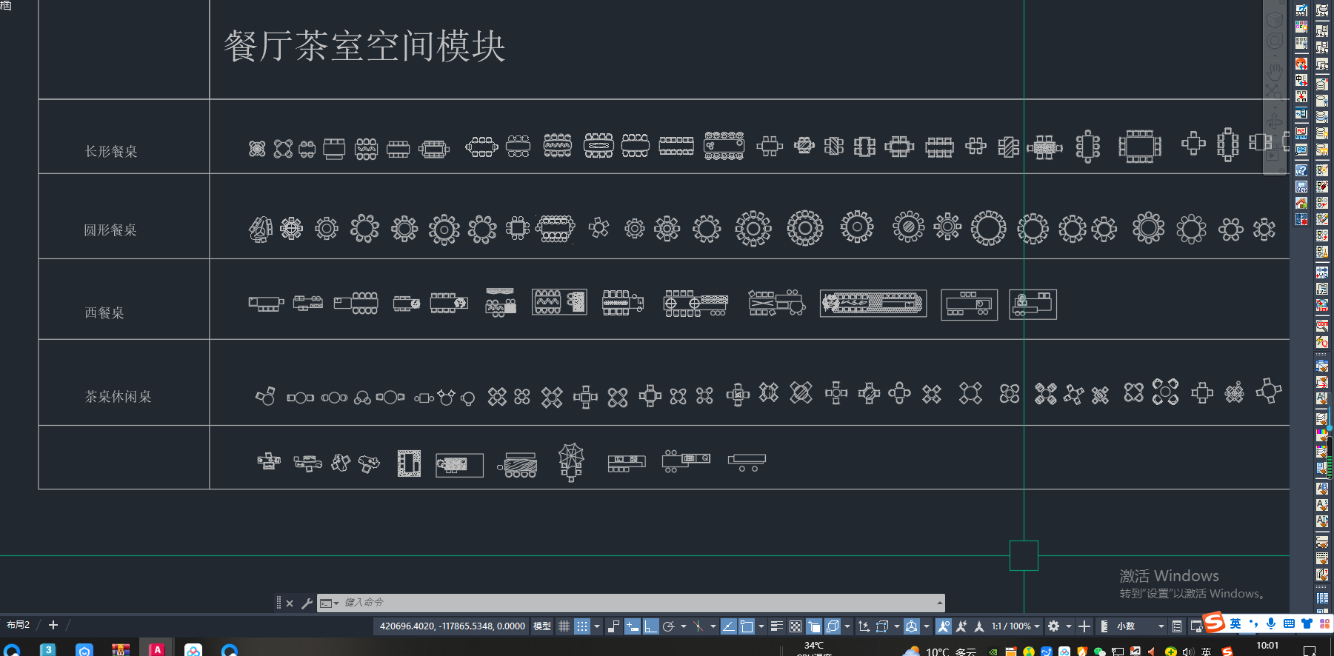The height and width of the screenshot is (656, 1334).
Task: Click annotation monitor plus icon
Action: pyautogui.click(x=1084, y=626)
